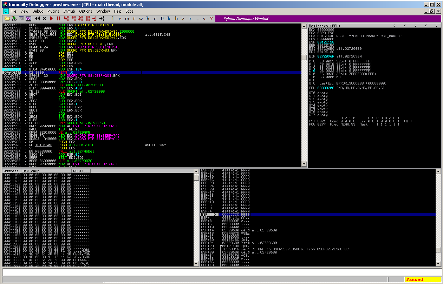Show references with 'r' button
The image size is (443, 284).
190,19
